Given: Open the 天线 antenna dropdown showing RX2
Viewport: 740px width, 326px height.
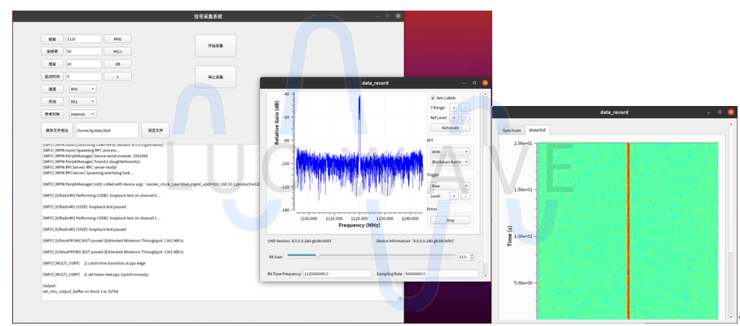Looking at the screenshot, I should click(82, 102).
